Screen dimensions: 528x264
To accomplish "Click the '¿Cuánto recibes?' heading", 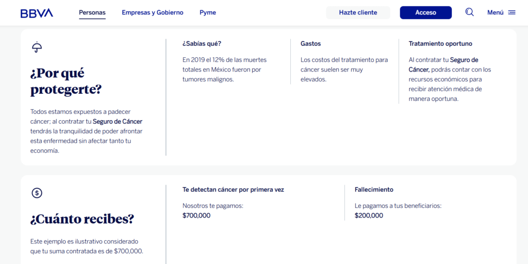I will pos(82,219).
